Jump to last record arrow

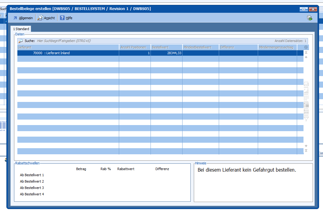(306, 150)
